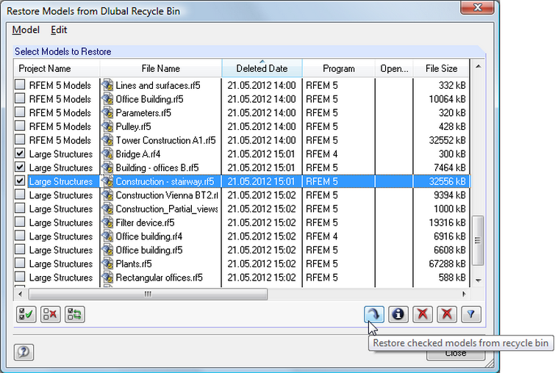Click the file icon of Parameters.rf5
The image size is (555, 373).
coord(107,113)
